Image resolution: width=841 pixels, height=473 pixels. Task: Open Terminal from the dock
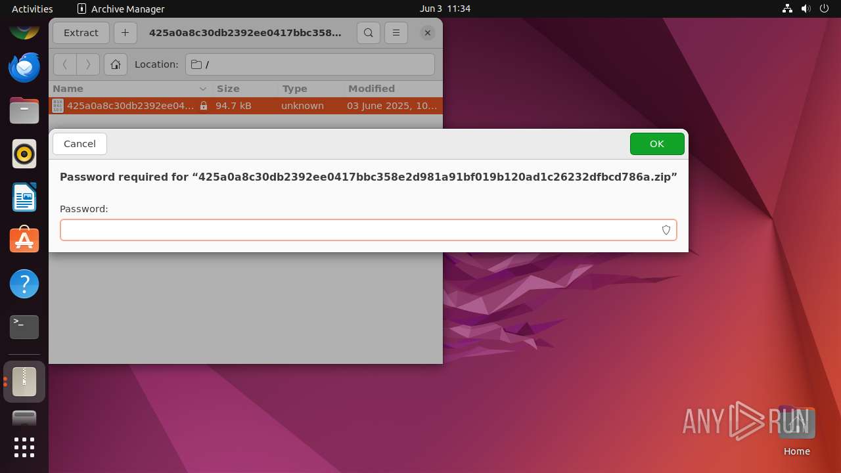click(24, 327)
